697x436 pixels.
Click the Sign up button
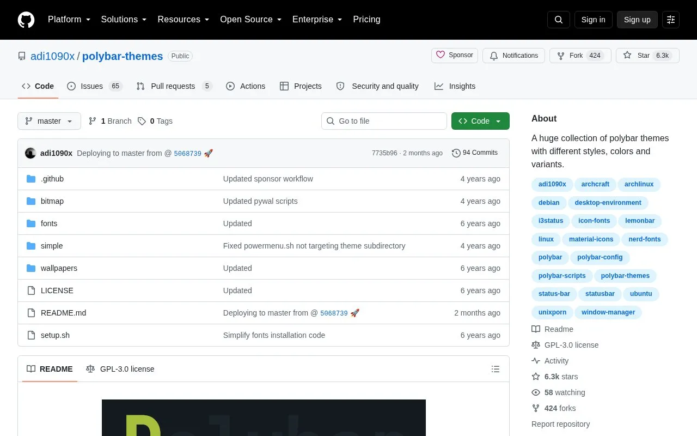[637, 20]
